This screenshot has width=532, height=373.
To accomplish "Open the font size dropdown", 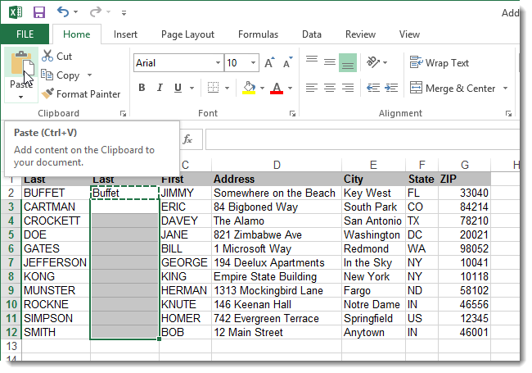I will pos(253,63).
